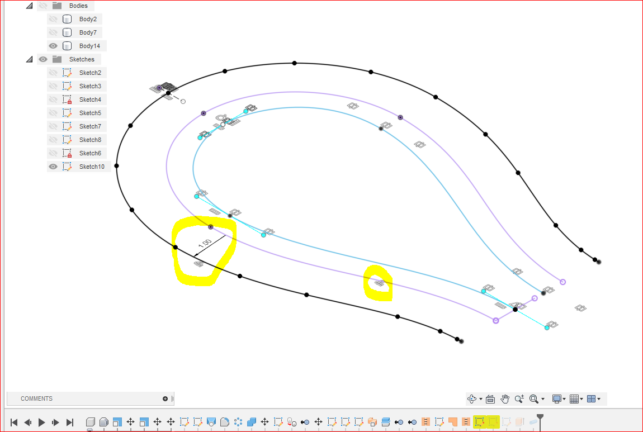Select the blue combine bodies timeline feature
This screenshot has width=643, height=432.
pyautogui.click(x=252, y=422)
